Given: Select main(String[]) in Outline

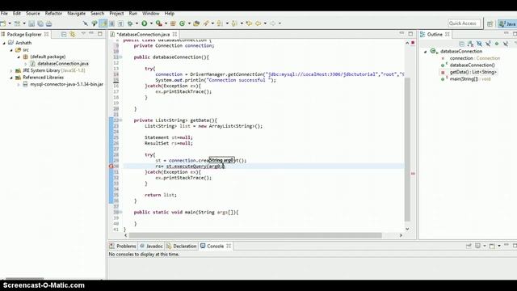Looking at the screenshot, I should 470,79.
